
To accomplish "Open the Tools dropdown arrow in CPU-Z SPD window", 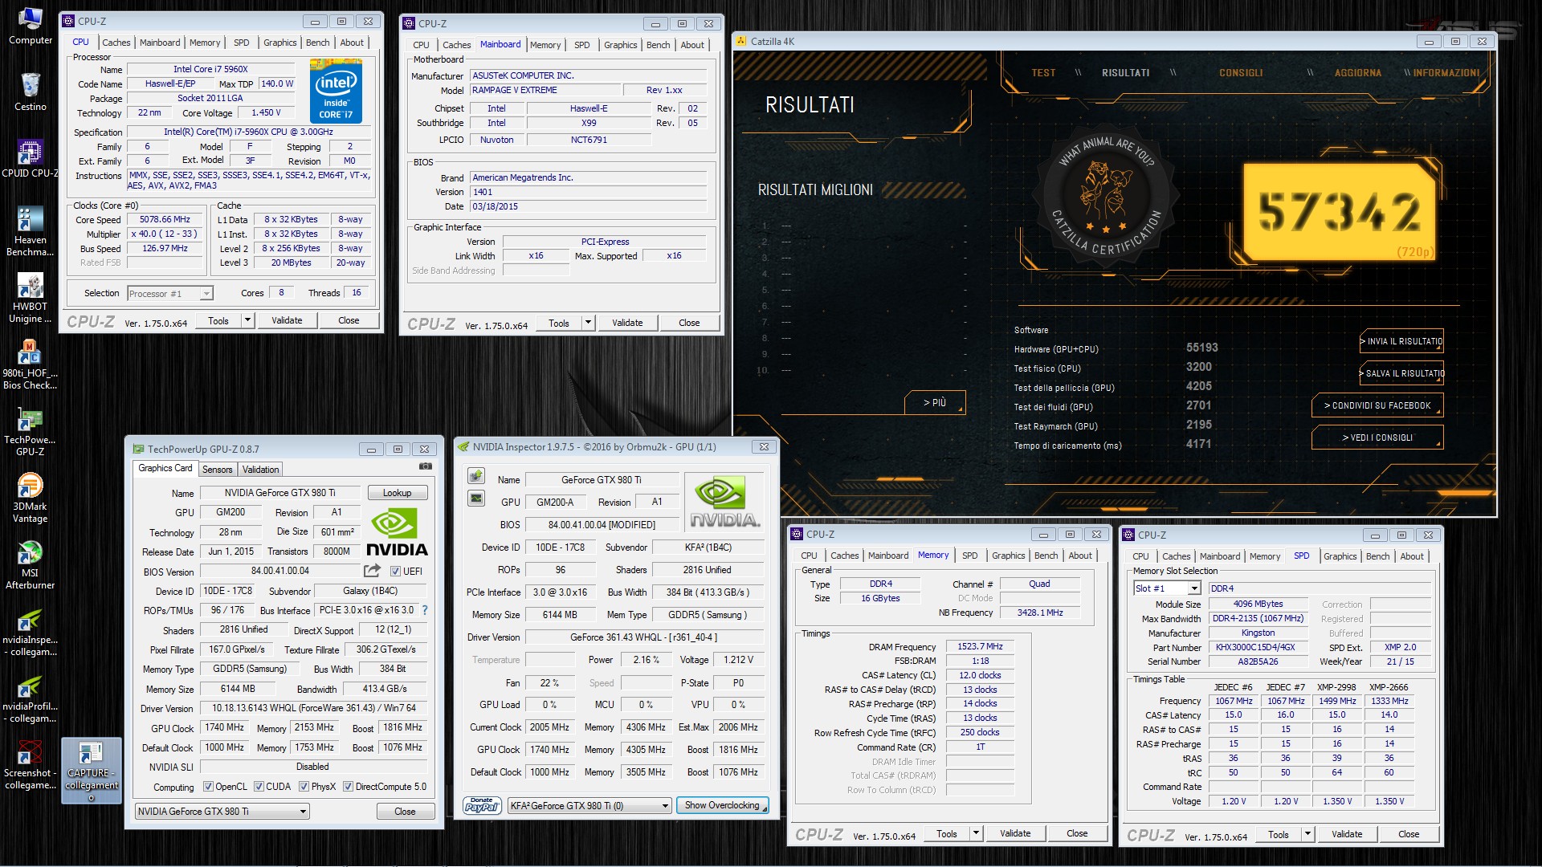I will 1307,834.
